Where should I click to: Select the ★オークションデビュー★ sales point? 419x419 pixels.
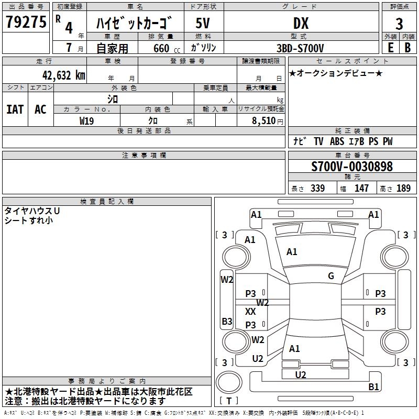336,73
